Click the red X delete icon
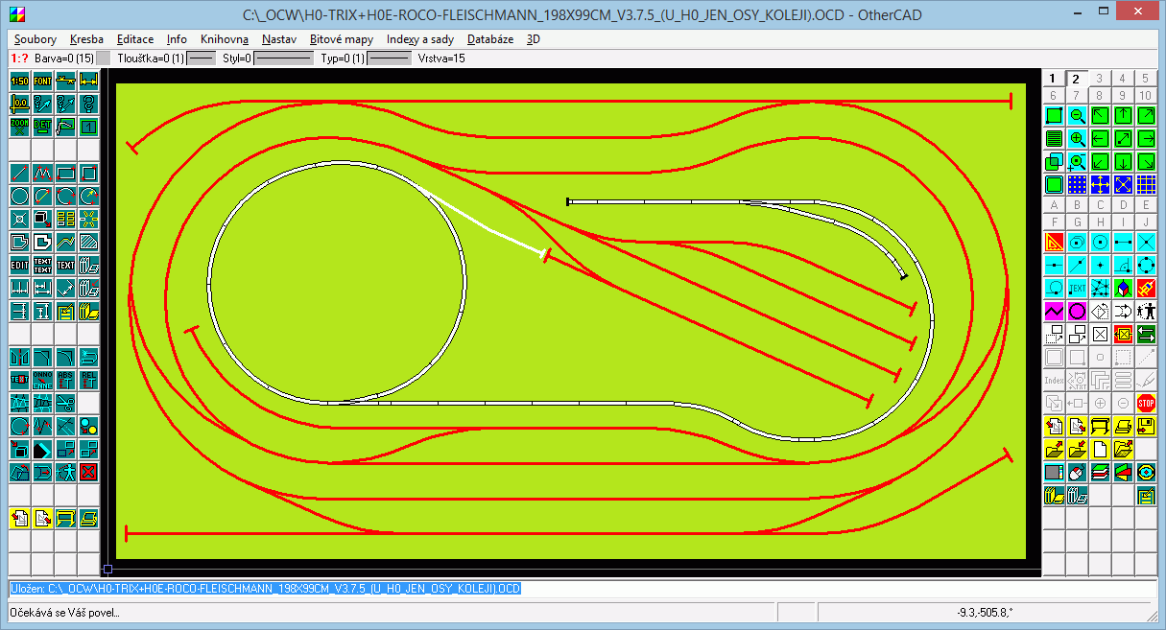 pyautogui.click(x=88, y=470)
